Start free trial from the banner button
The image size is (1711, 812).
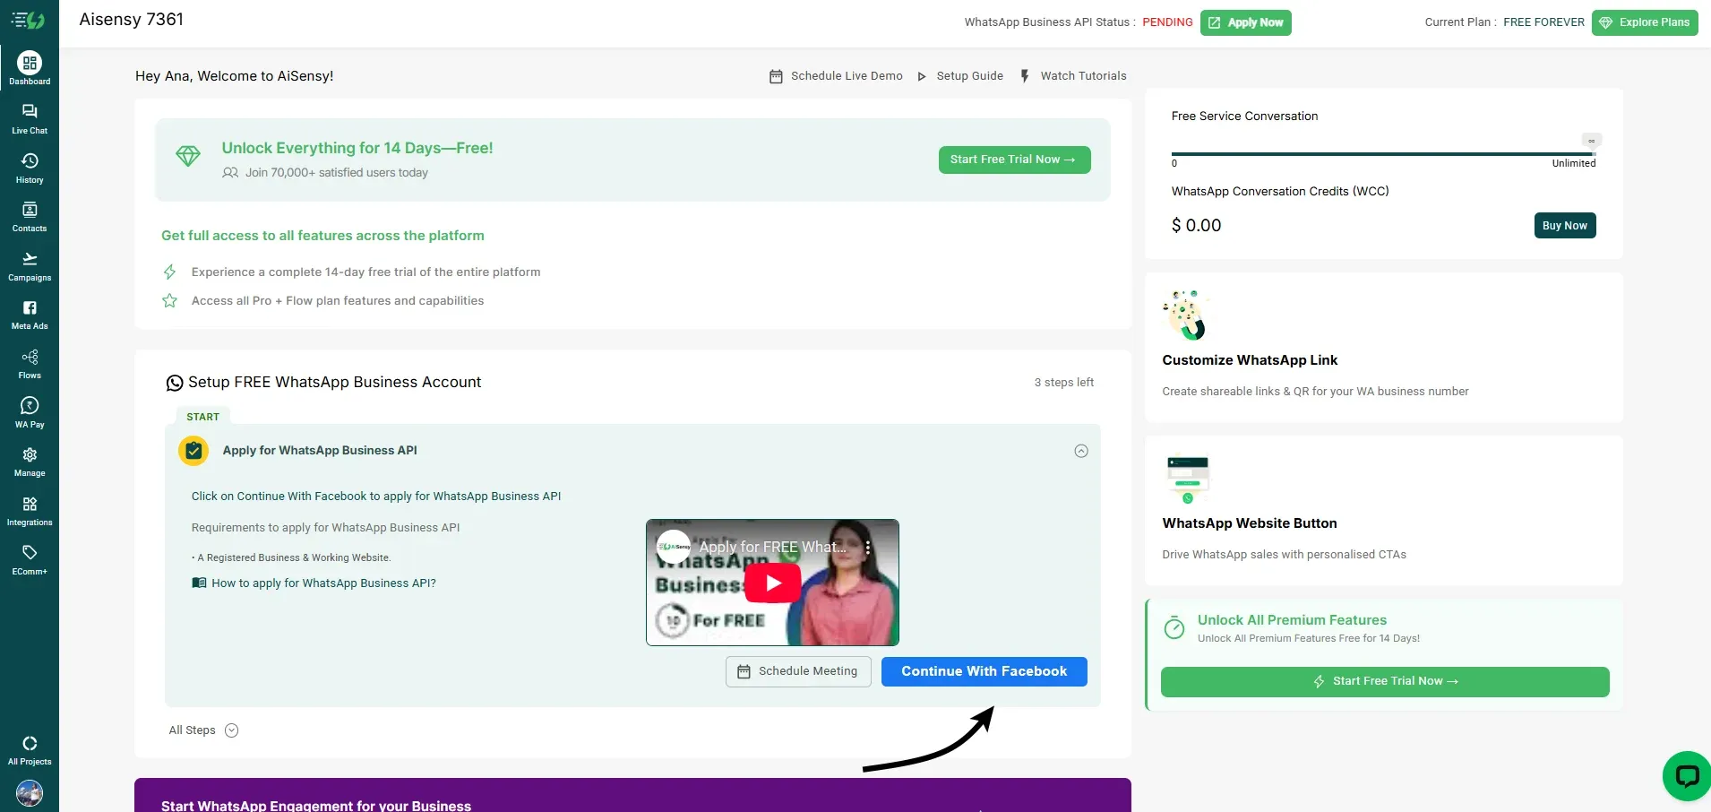coord(1014,160)
